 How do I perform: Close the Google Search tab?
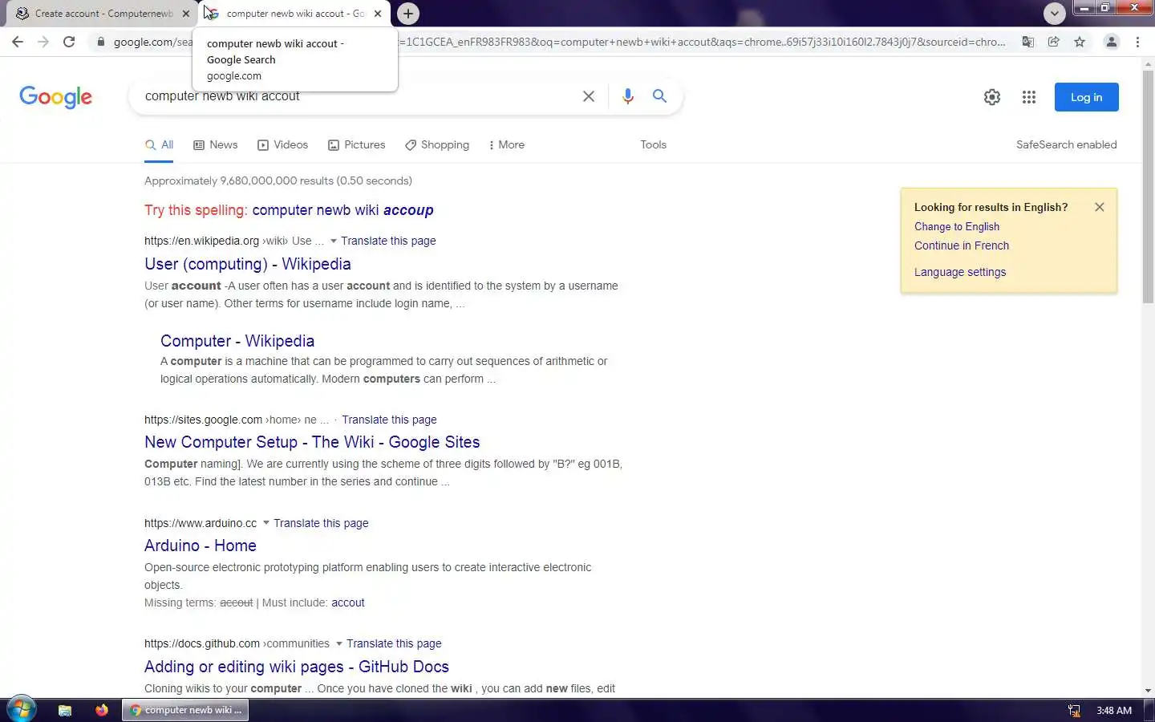click(x=378, y=14)
